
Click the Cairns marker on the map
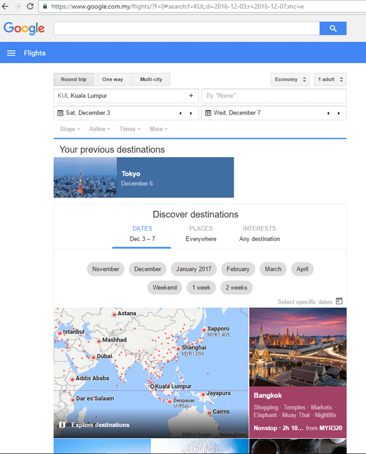click(209, 413)
